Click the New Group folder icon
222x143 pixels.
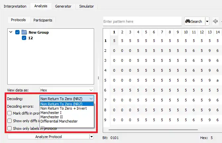[24, 32]
